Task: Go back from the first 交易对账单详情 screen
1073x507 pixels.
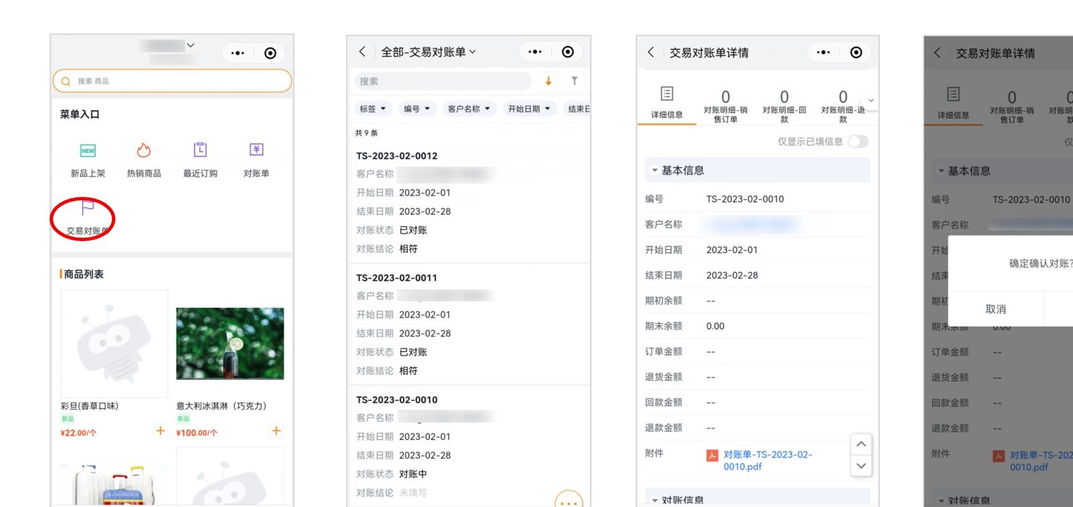Action: click(x=651, y=52)
